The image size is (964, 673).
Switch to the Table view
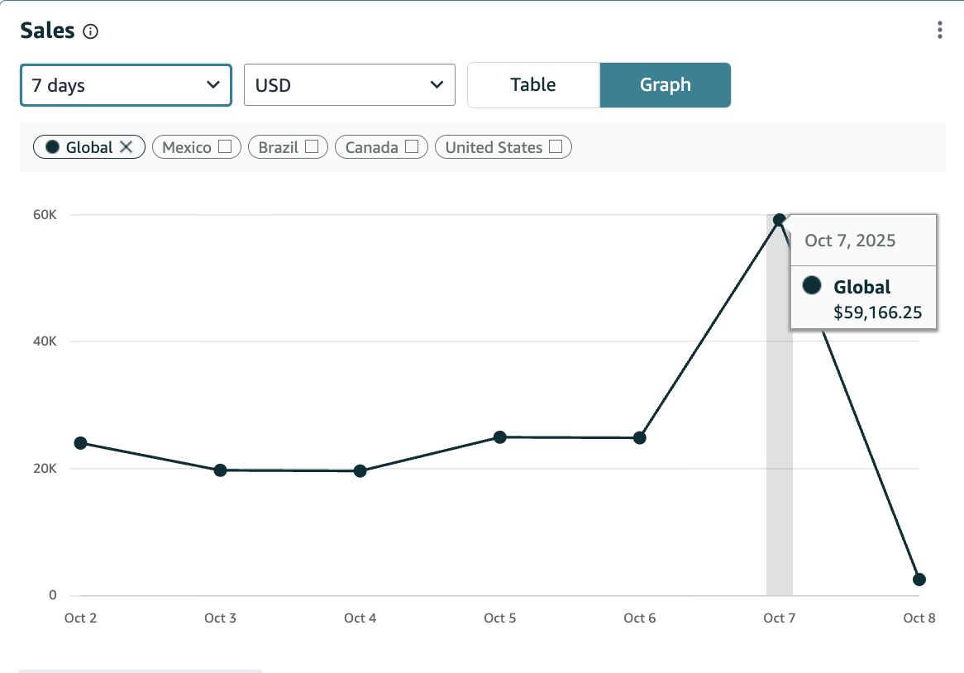tap(533, 85)
